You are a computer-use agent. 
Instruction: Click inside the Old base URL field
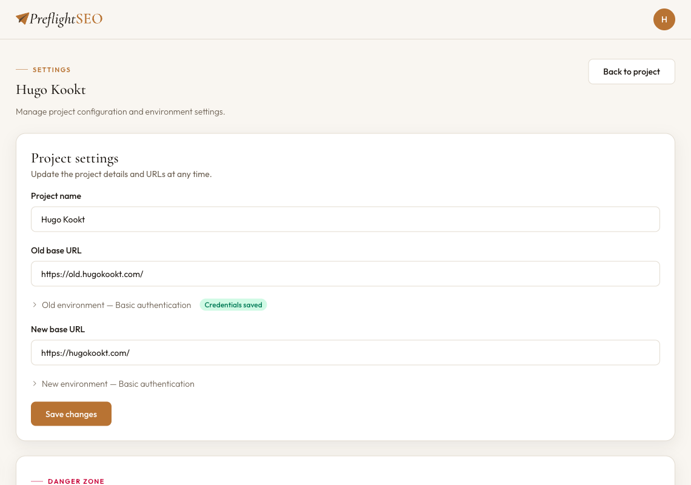pos(345,273)
